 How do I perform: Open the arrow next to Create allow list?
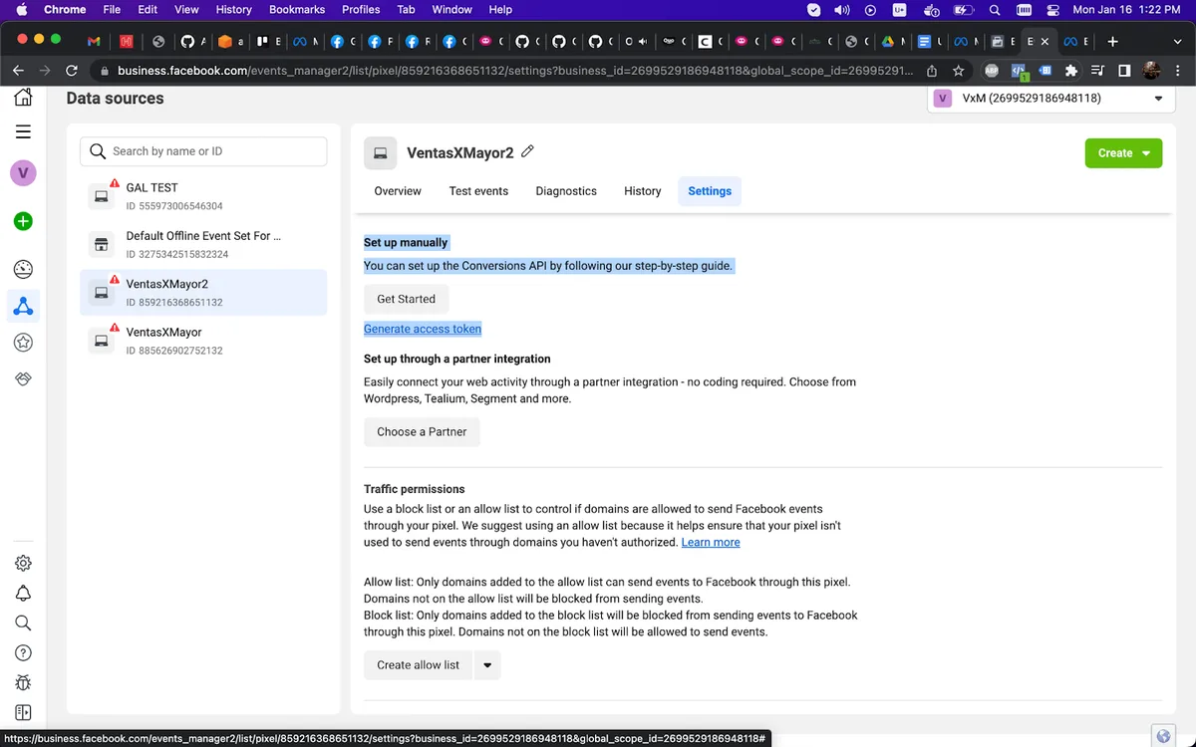(x=486, y=665)
